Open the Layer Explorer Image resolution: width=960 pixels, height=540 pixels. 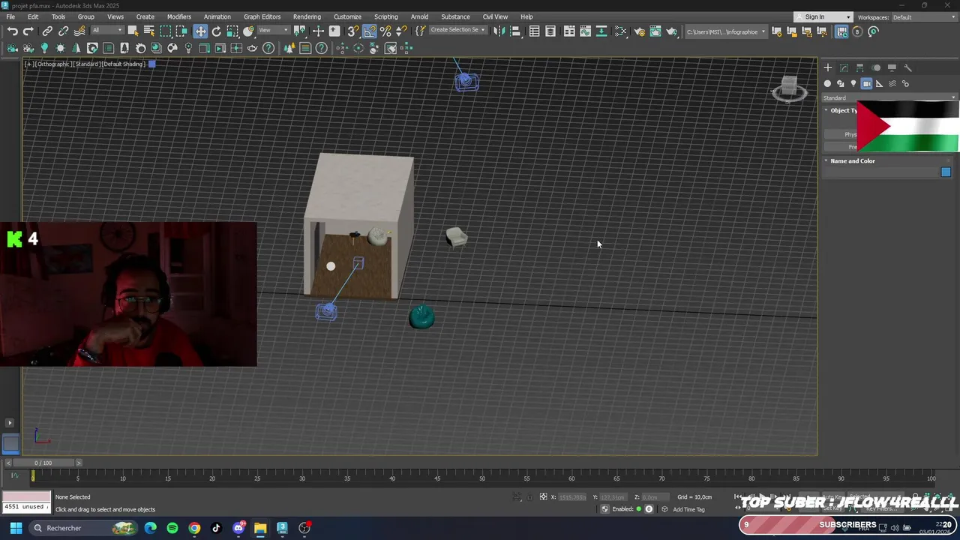point(550,31)
